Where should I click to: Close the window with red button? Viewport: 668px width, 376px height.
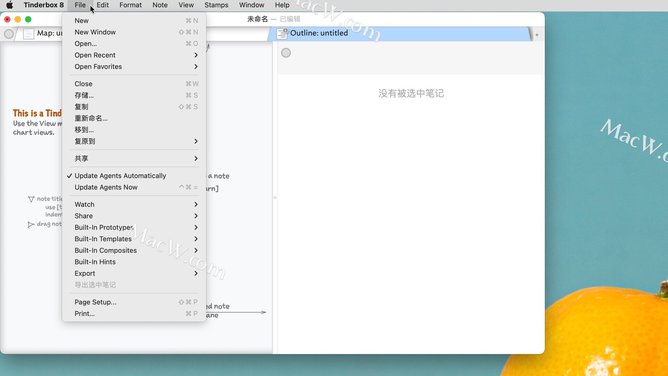point(7,19)
